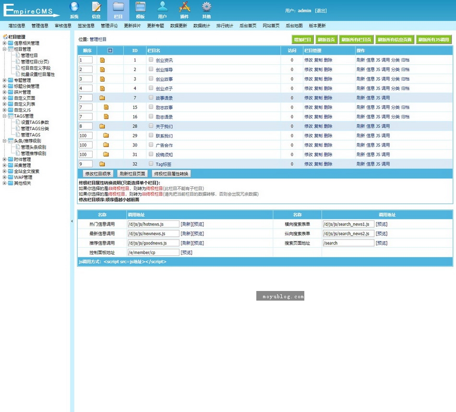
Task: Click the 修改栏目顺序 button
Action: pos(98,174)
